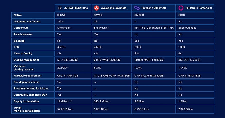Click the '22.50%**' staking rewards value
The width and height of the screenshot is (225, 118).
click(63, 68)
